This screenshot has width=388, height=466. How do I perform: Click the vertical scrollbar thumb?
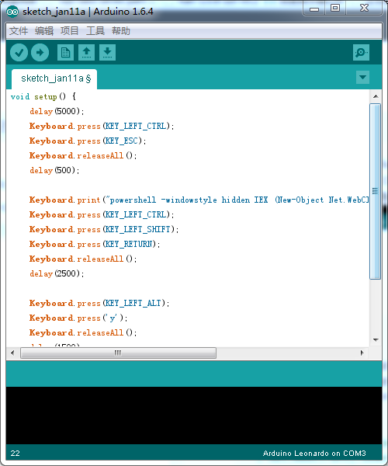pos(376,191)
